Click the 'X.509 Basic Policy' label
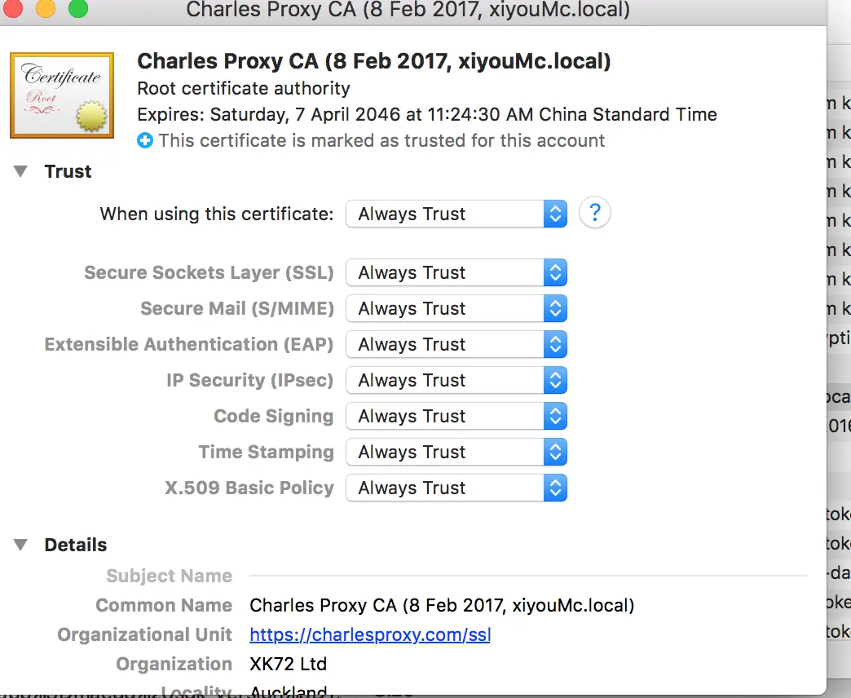 pos(249,488)
